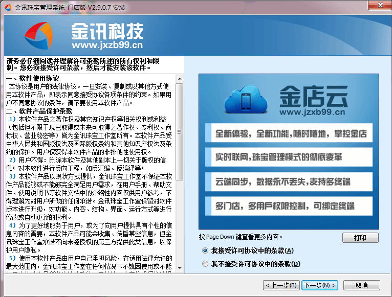Click the 金店云 banner title

(x=314, y=96)
